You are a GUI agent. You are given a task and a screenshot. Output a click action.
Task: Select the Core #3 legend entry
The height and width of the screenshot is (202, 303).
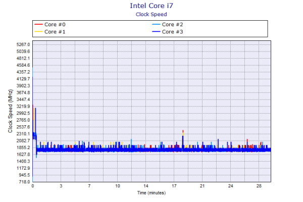167,32
